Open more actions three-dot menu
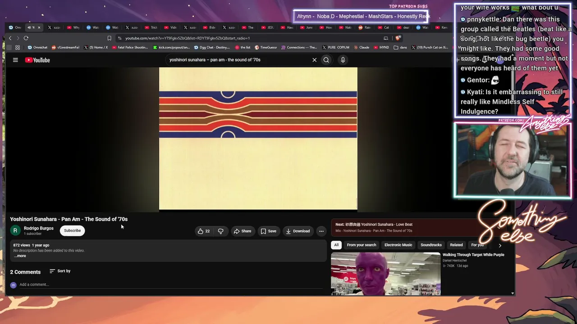The height and width of the screenshot is (324, 577). (321, 231)
